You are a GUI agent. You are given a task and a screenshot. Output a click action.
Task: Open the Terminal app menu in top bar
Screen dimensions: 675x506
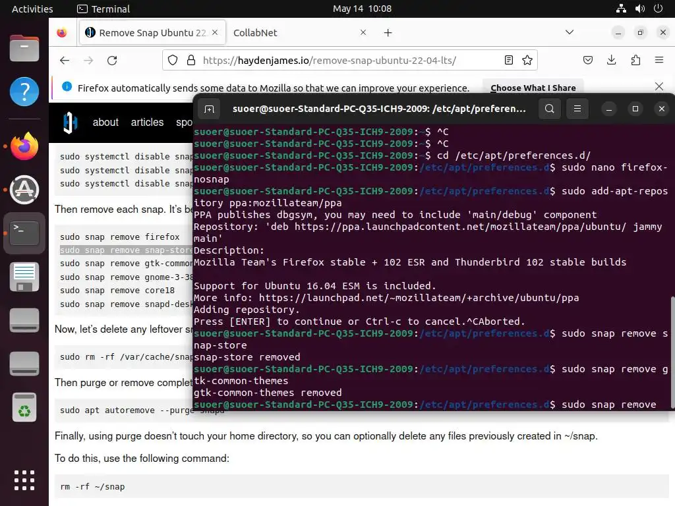103,9
